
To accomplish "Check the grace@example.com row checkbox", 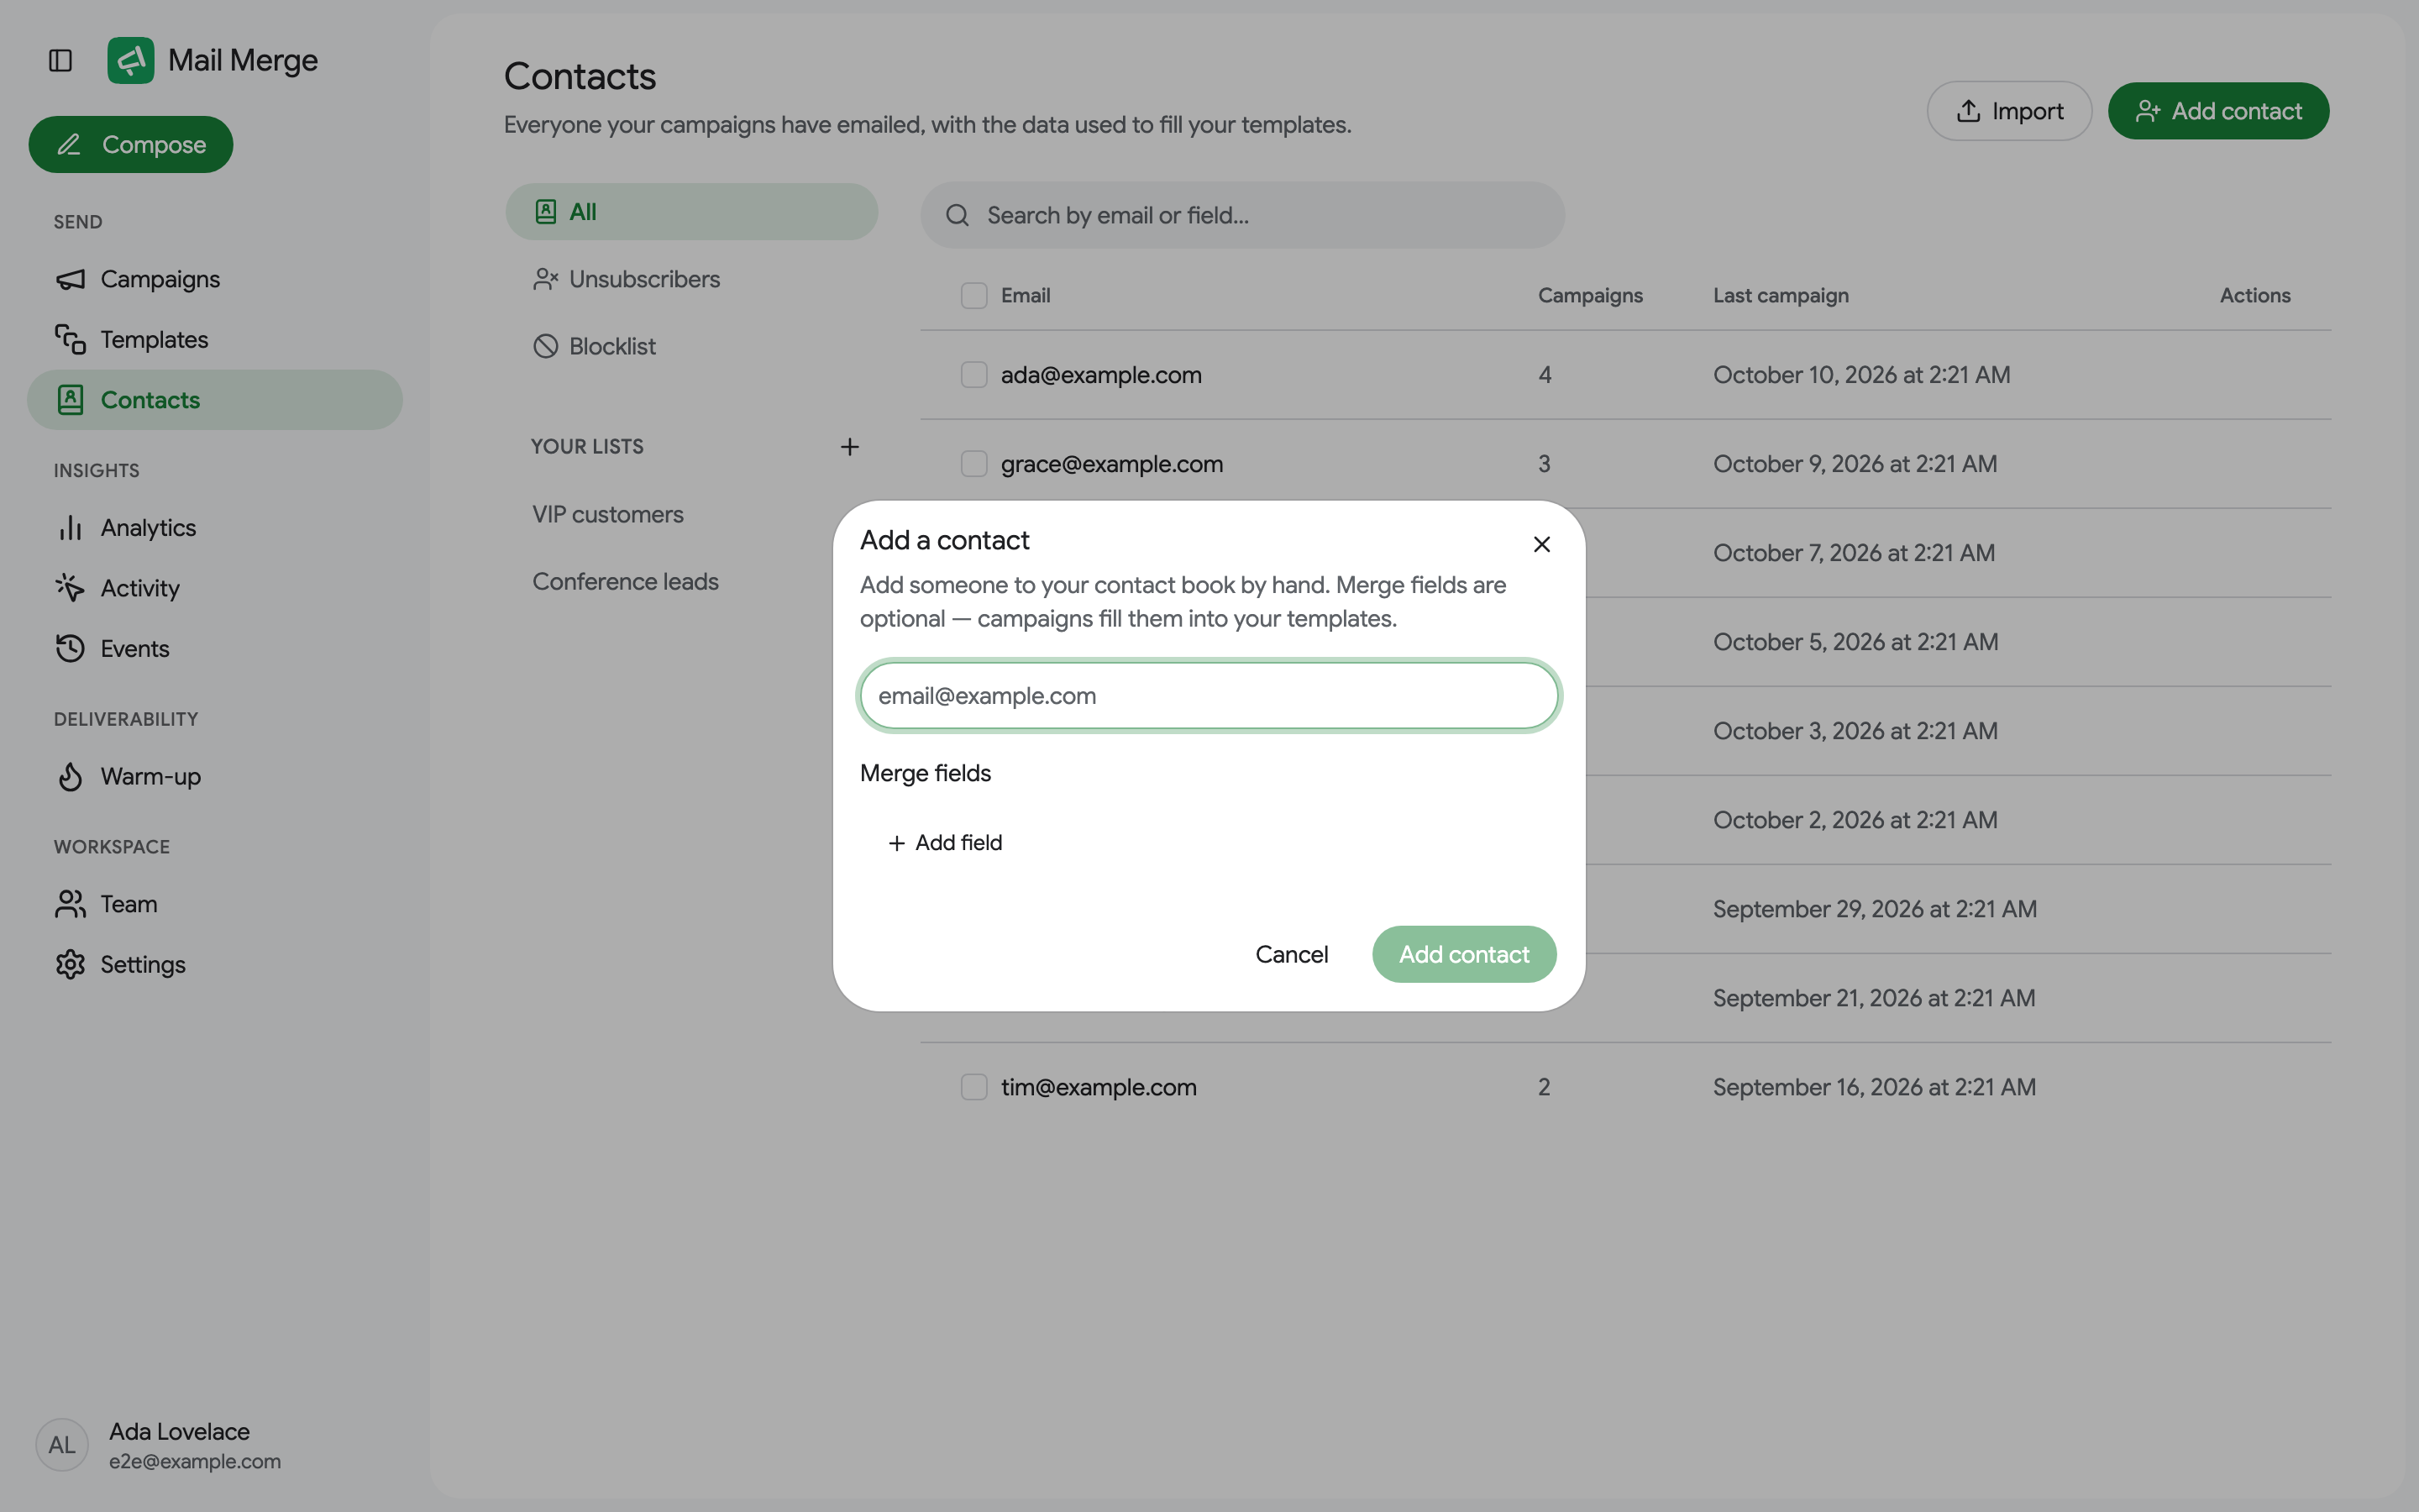I will coord(973,464).
